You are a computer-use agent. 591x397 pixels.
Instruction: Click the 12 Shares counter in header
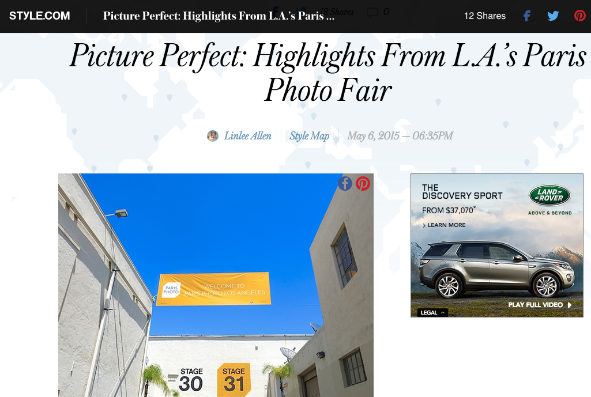[x=485, y=16]
